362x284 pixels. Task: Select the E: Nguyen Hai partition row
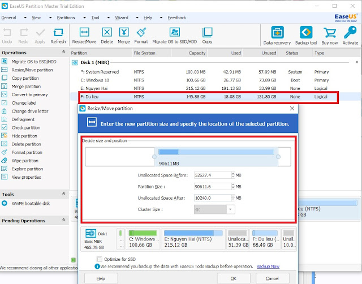[215, 88]
